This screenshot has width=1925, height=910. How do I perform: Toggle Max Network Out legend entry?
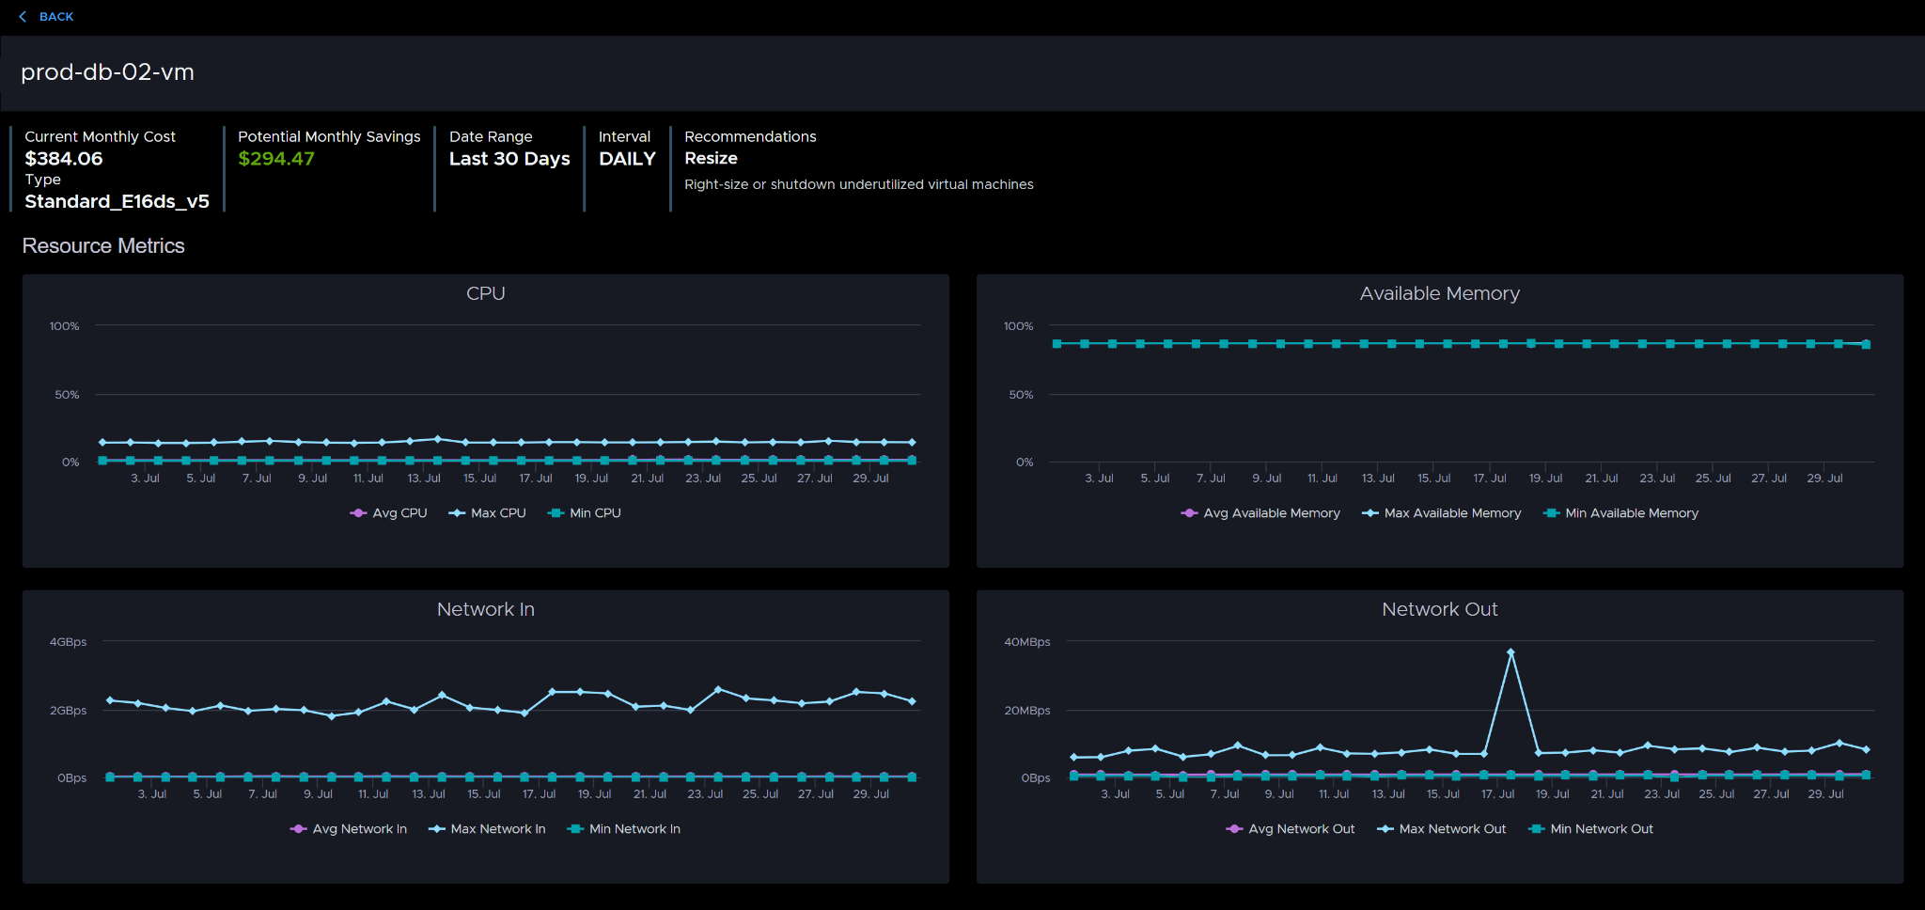(x=1441, y=829)
